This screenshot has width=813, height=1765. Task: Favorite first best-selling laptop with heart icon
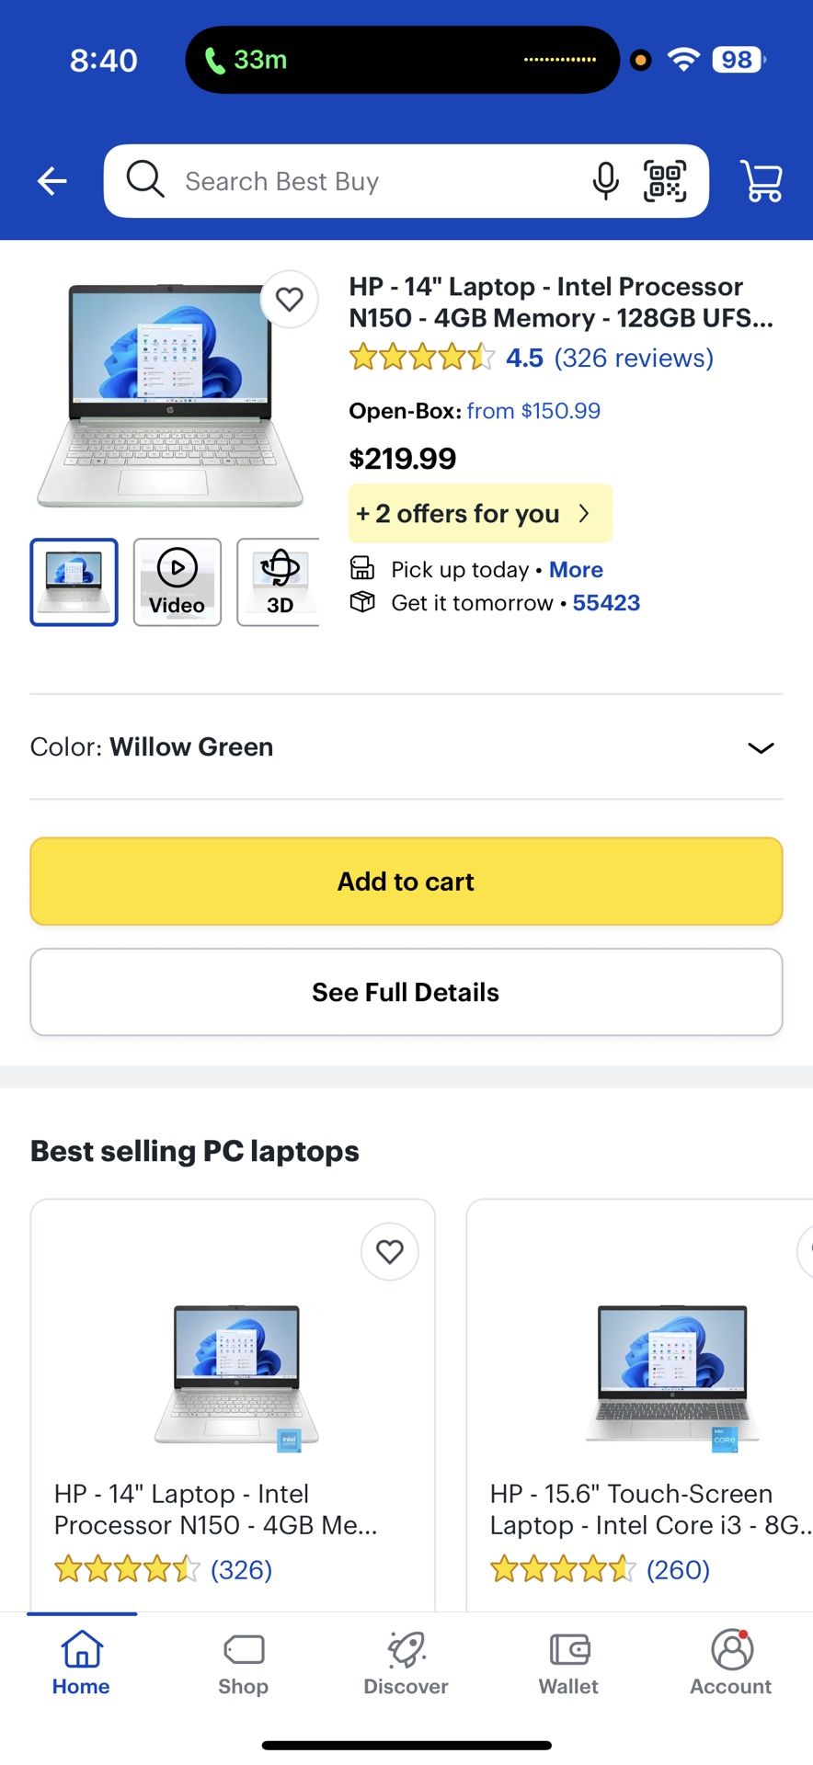pyautogui.click(x=390, y=1251)
